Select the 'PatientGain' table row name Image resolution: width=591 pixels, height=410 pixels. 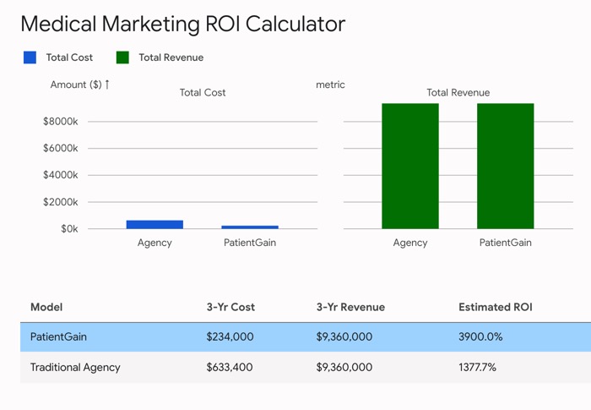[x=58, y=336]
